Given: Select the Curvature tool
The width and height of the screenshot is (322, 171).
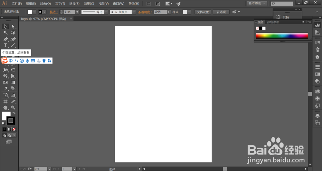Looking at the screenshot, I should tap(13, 39).
